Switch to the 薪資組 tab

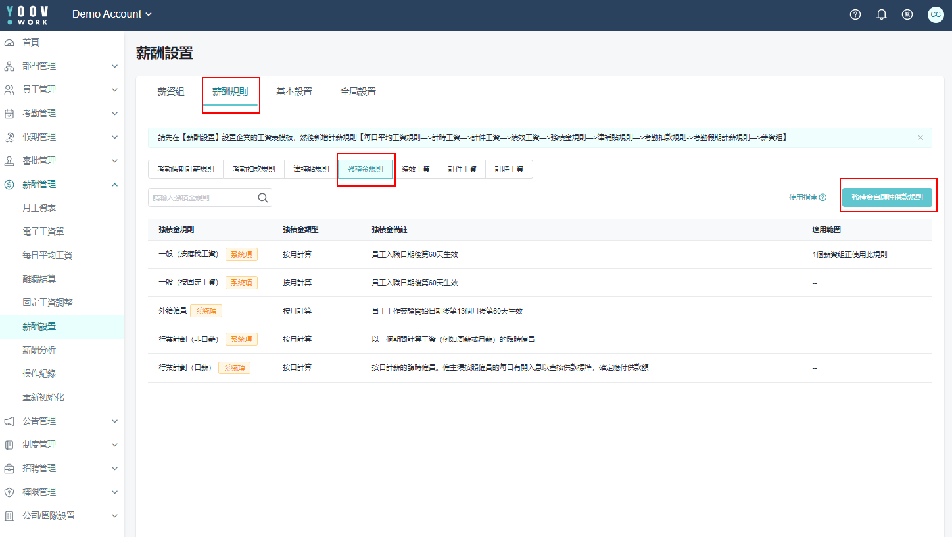click(x=171, y=92)
